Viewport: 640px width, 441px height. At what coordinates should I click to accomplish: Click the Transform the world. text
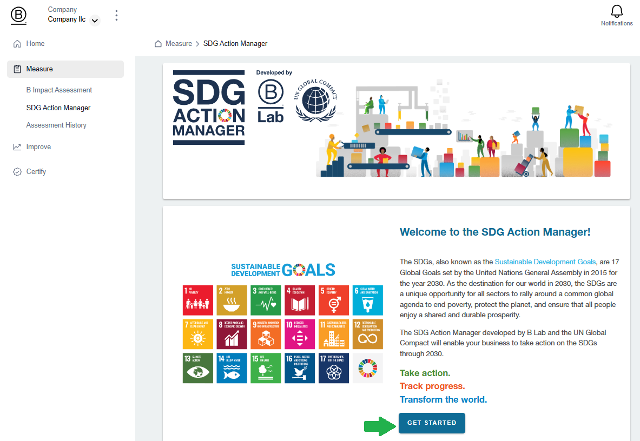coord(443,399)
